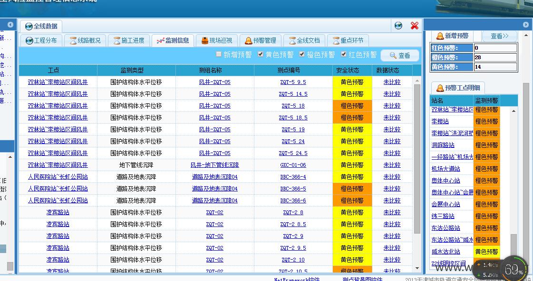Switch to 施工进度 tab
The height and width of the screenshot is (281, 533).
[129, 41]
